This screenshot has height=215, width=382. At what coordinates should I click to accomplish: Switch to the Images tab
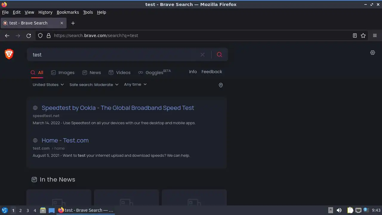coord(63,73)
